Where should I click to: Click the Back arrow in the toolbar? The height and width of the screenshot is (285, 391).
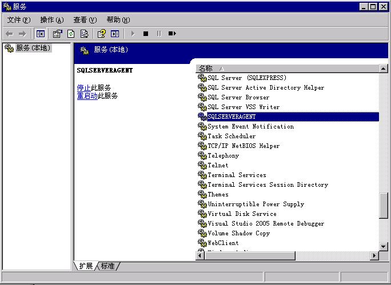[10, 34]
